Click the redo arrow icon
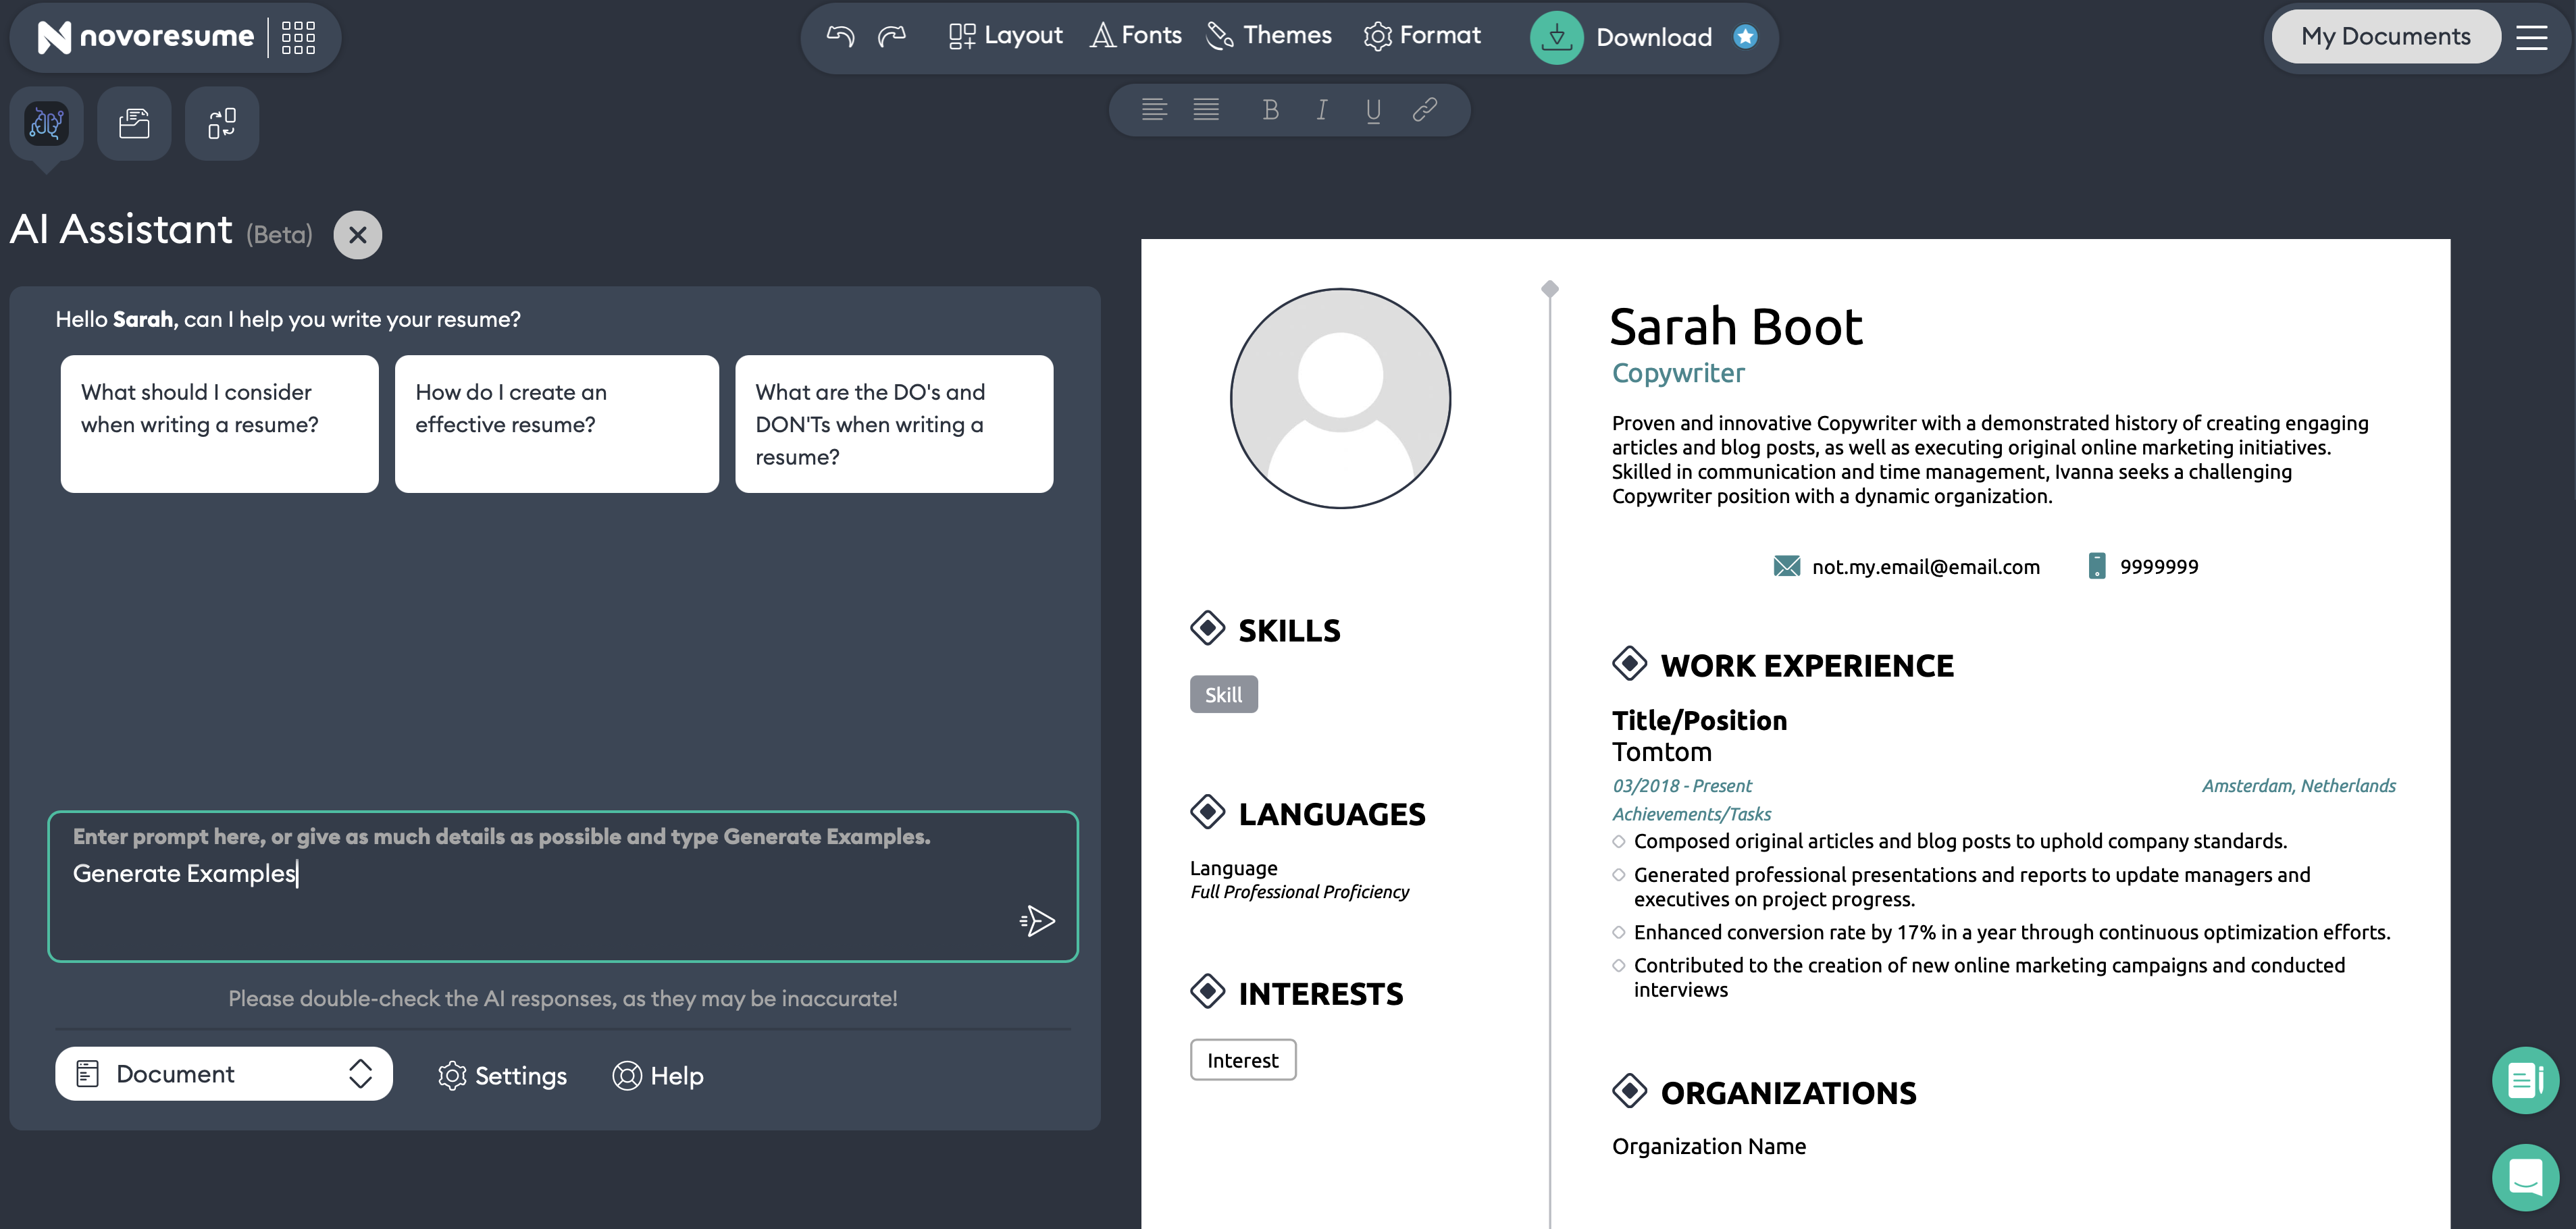Image resolution: width=2576 pixels, height=1229 pixels. click(892, 36)
